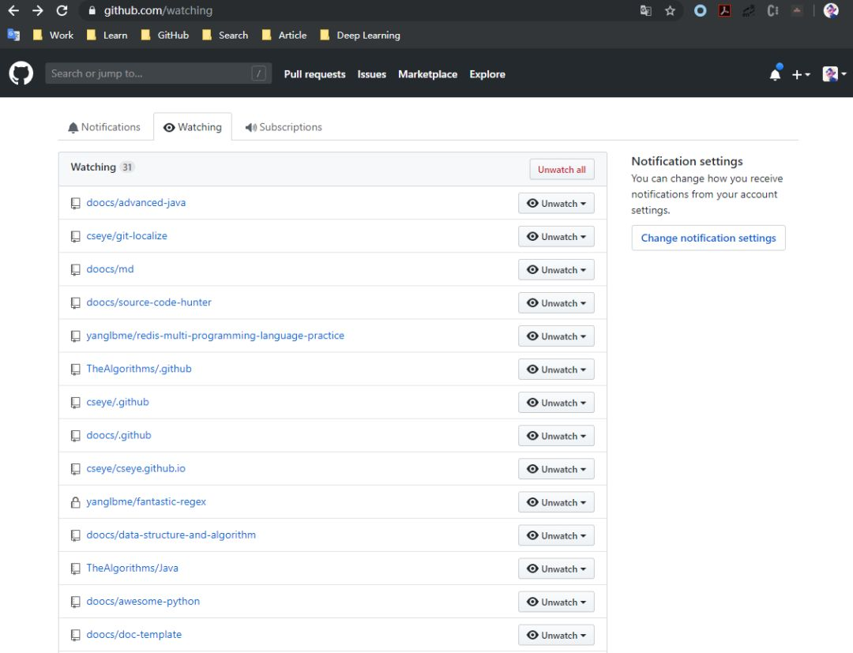Image resolution: width=853 pixels, height=653 pixels.
Task: Click Change notification settings button
Action: point(708,238)
